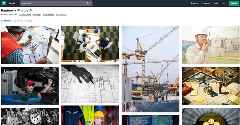This screenshot has width=240, height=125.
Task: Click the search magnifier icon
Action: click(x=88, y=3)
